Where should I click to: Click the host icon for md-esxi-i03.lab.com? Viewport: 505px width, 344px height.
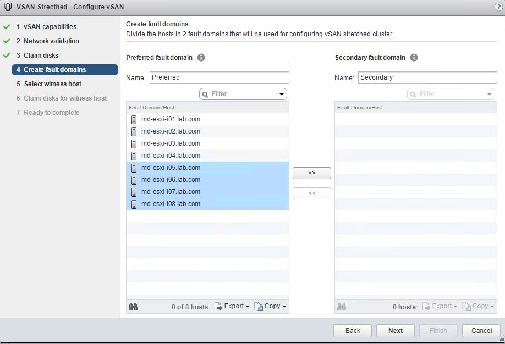click(134, 144)
